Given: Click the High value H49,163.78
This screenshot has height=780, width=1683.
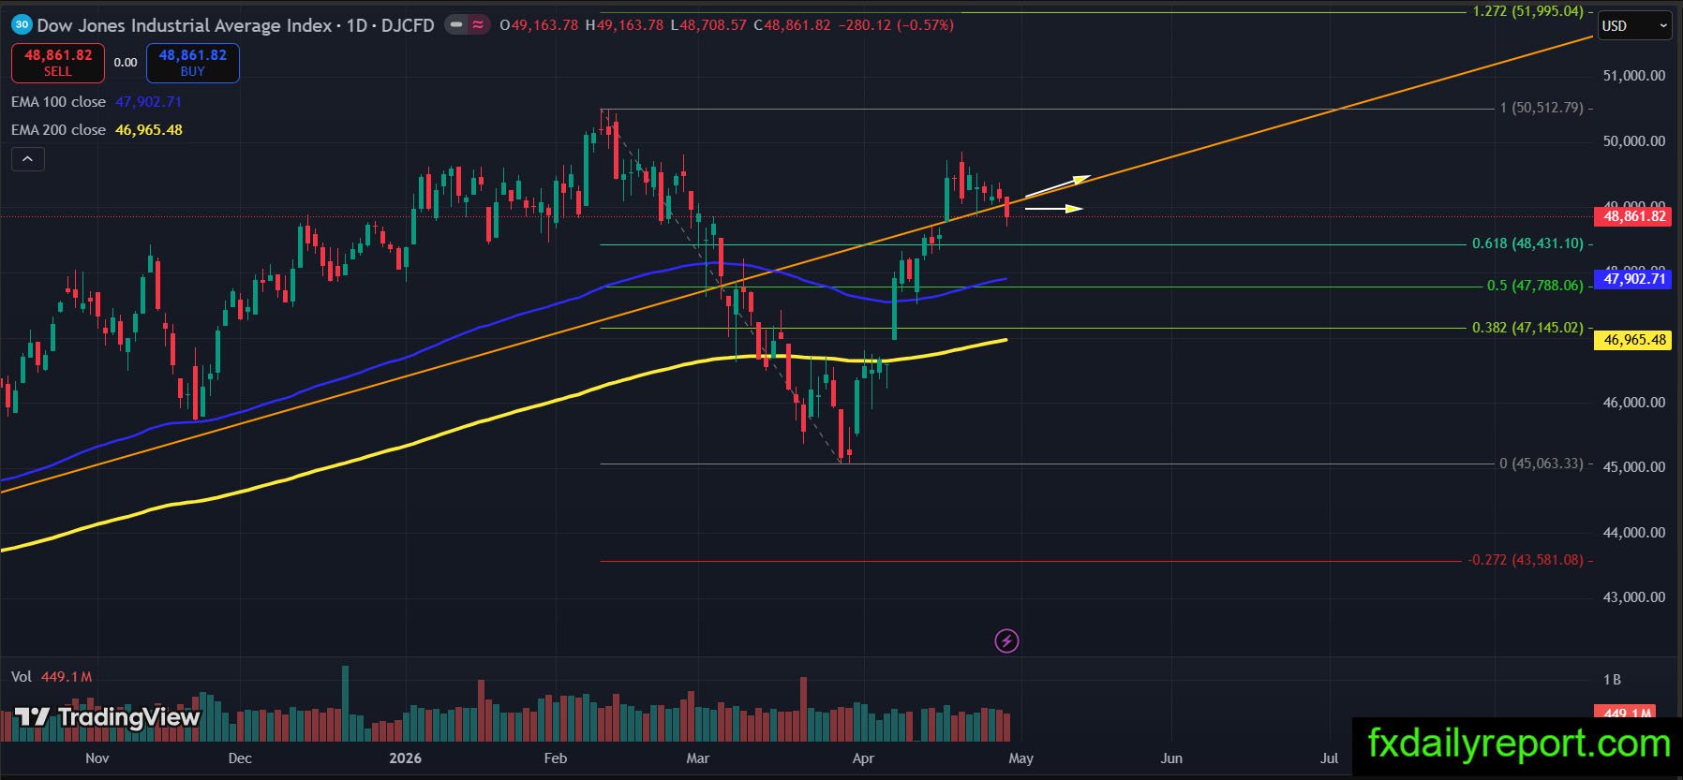Looking at the screenshot, I should coord(624,25).
